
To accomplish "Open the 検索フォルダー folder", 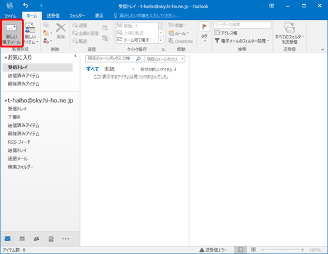I will coord(20,167).
